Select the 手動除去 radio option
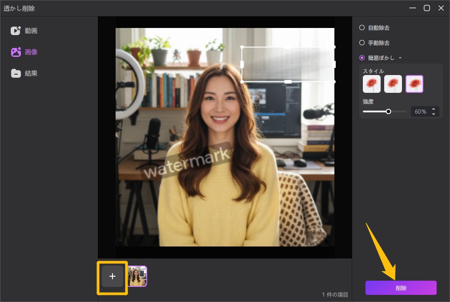 362,43
